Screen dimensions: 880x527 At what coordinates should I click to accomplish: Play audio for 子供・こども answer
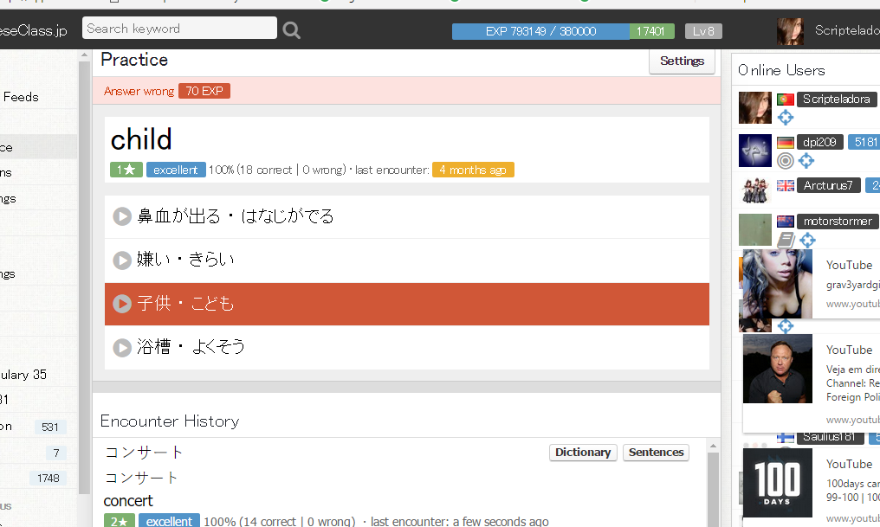122,304
